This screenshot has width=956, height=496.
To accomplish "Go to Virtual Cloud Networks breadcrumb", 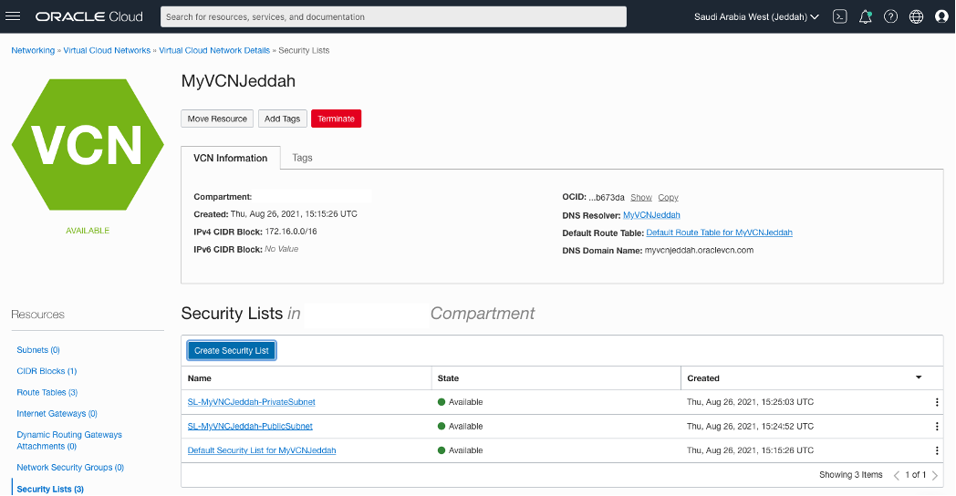I will pos(107,50).
